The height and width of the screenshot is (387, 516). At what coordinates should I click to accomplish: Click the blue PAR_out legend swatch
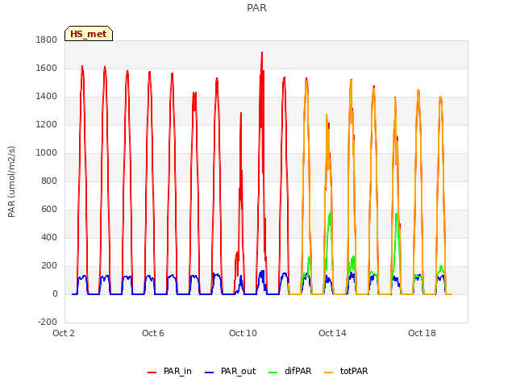[x=210, y=372]
